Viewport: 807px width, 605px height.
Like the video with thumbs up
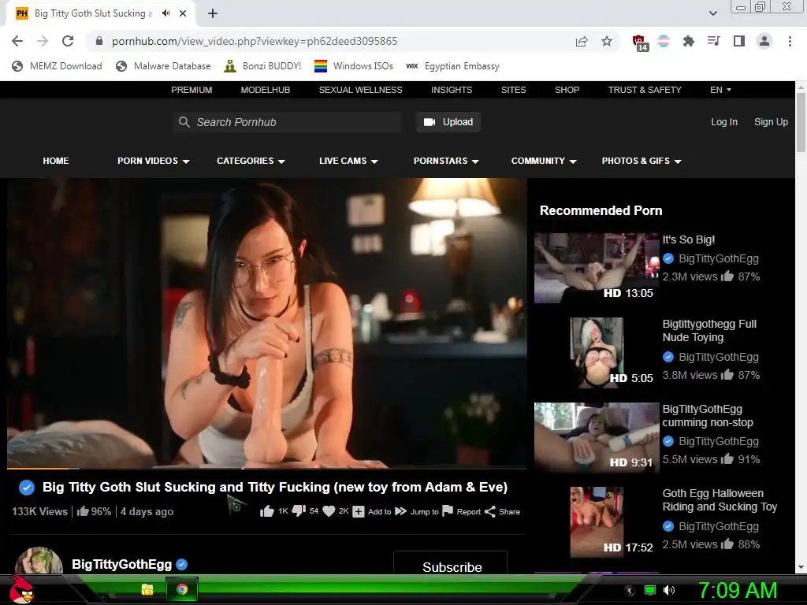tap(266, 510)
